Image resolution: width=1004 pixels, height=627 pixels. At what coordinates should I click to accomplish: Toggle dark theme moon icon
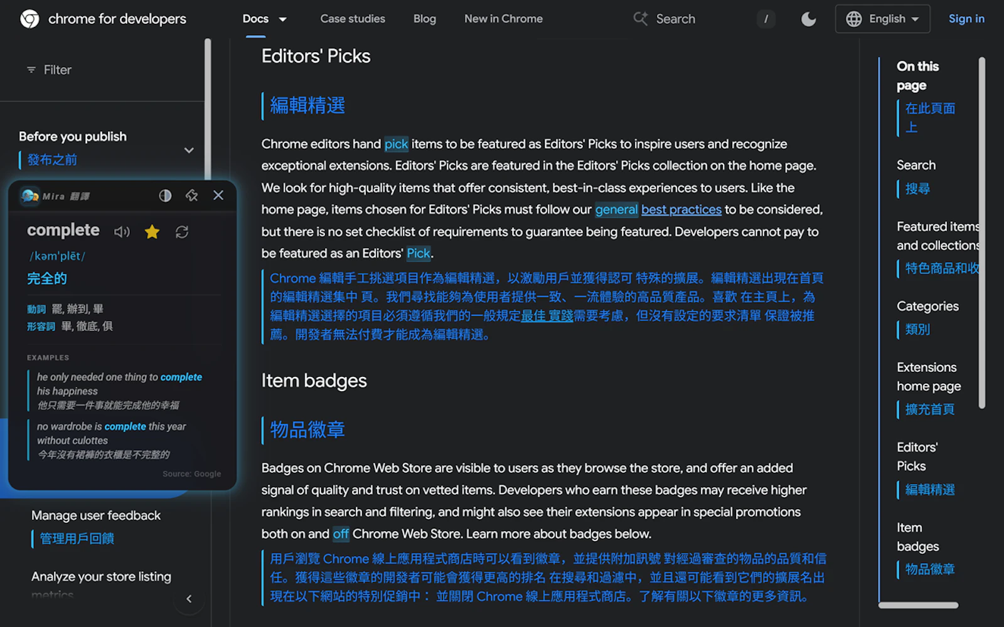[808, 19]
